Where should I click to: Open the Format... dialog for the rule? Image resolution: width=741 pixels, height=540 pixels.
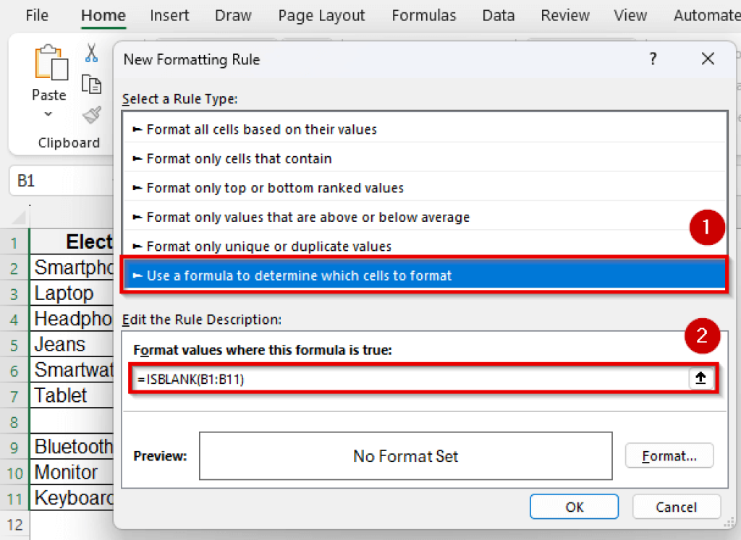pos(669,455)
